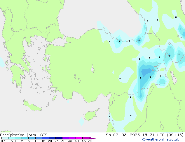
Task: Pick the 30–35 mm legend swatch
Action: 66,138
